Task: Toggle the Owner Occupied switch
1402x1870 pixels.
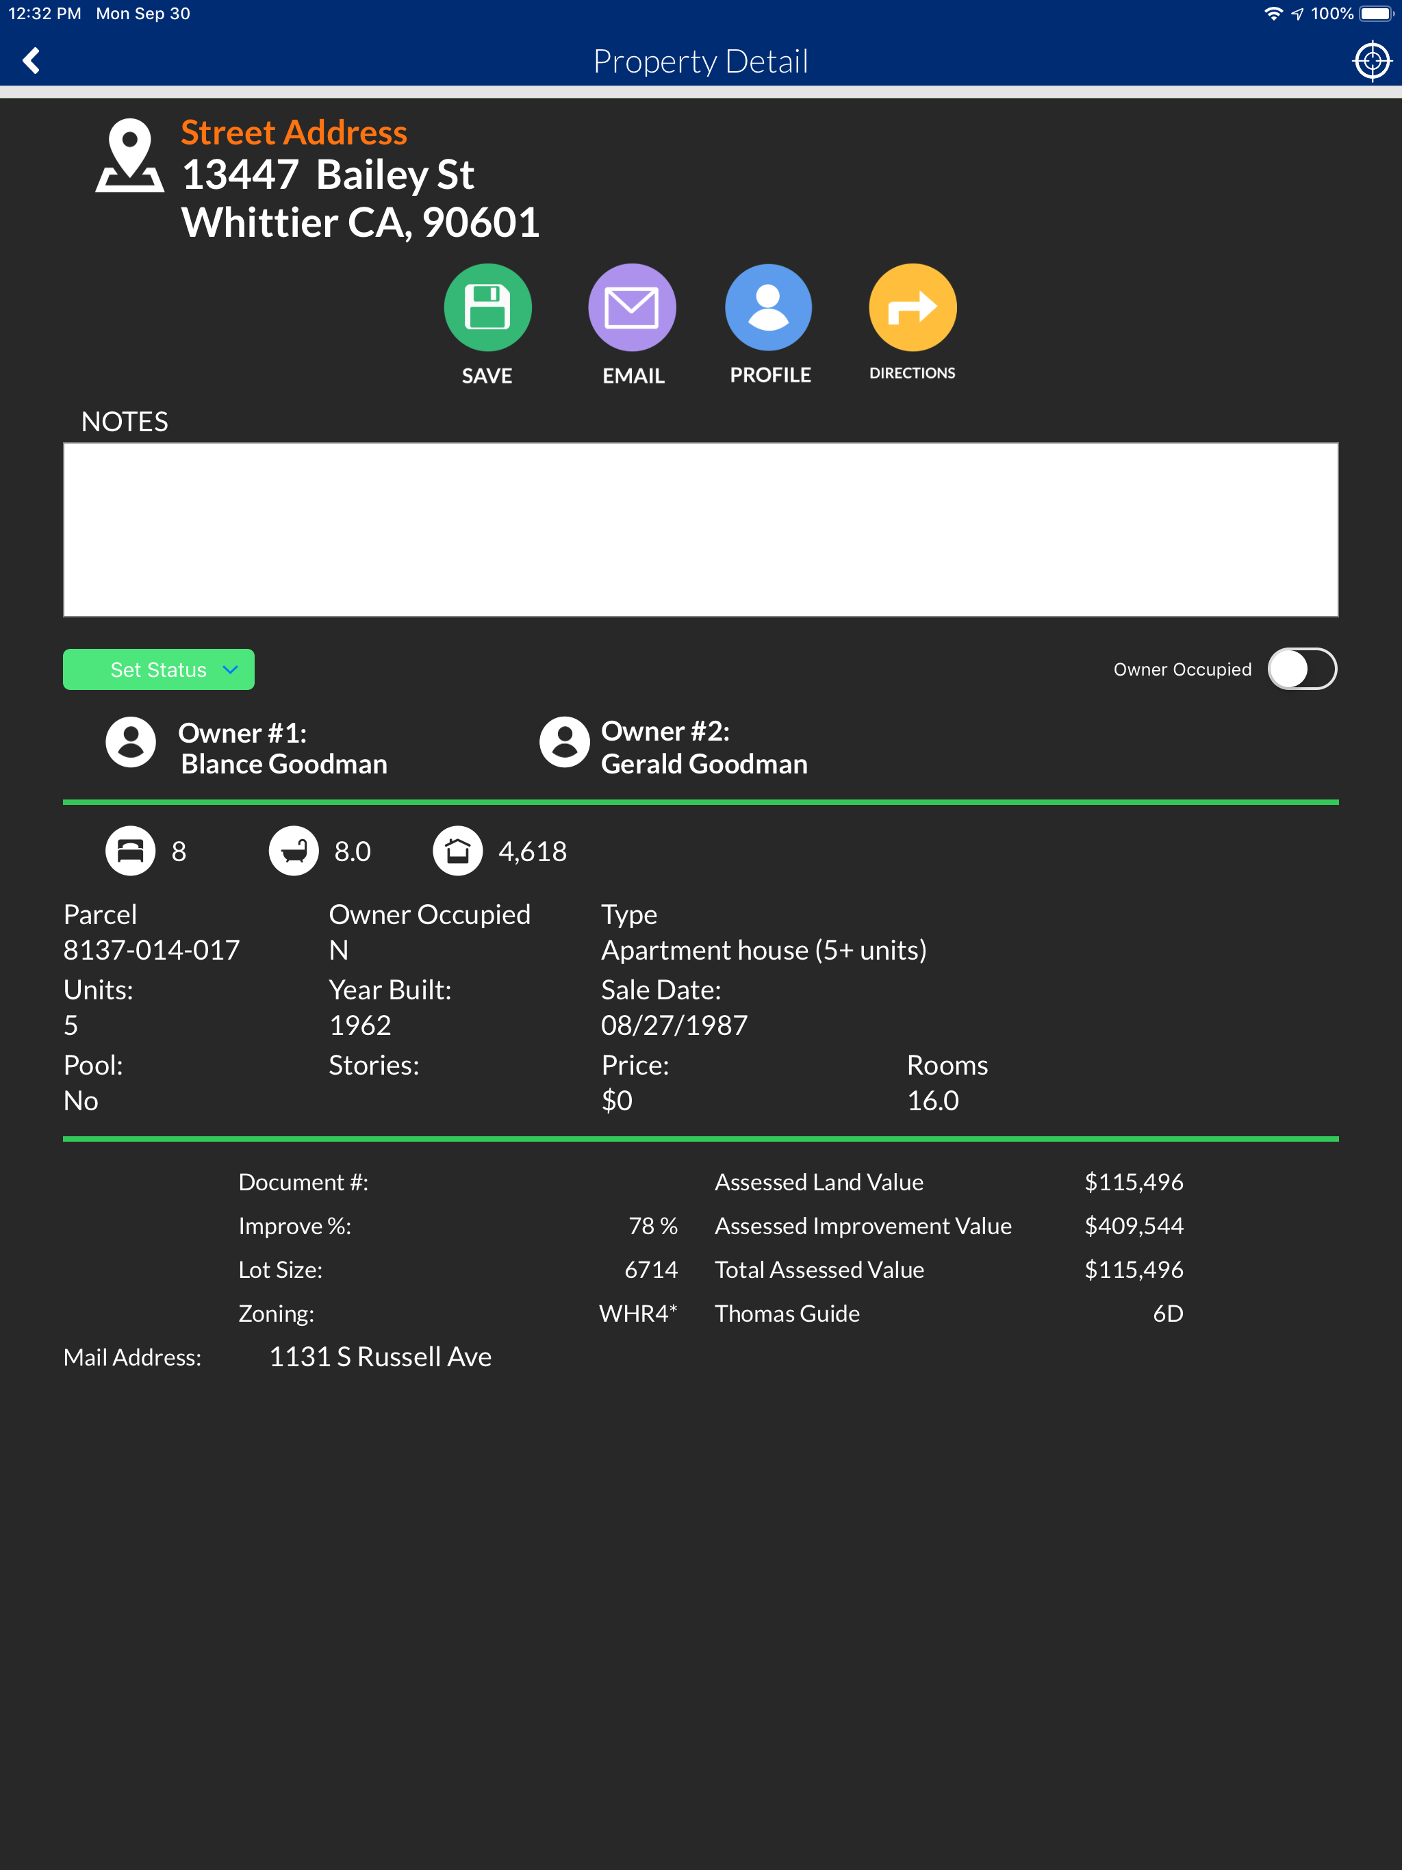Action: coord(1302,669)
